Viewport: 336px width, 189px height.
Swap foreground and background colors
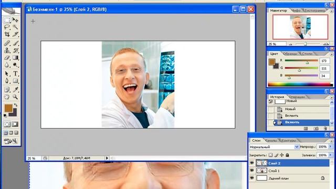[x=16, y=105]
